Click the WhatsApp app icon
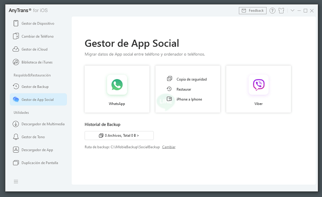Viewport: 322px width, 197px height. click(x=117, y=84)
